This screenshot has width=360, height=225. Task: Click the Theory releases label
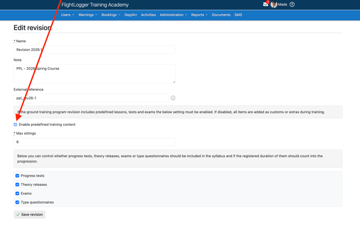[x=34, y=185]
